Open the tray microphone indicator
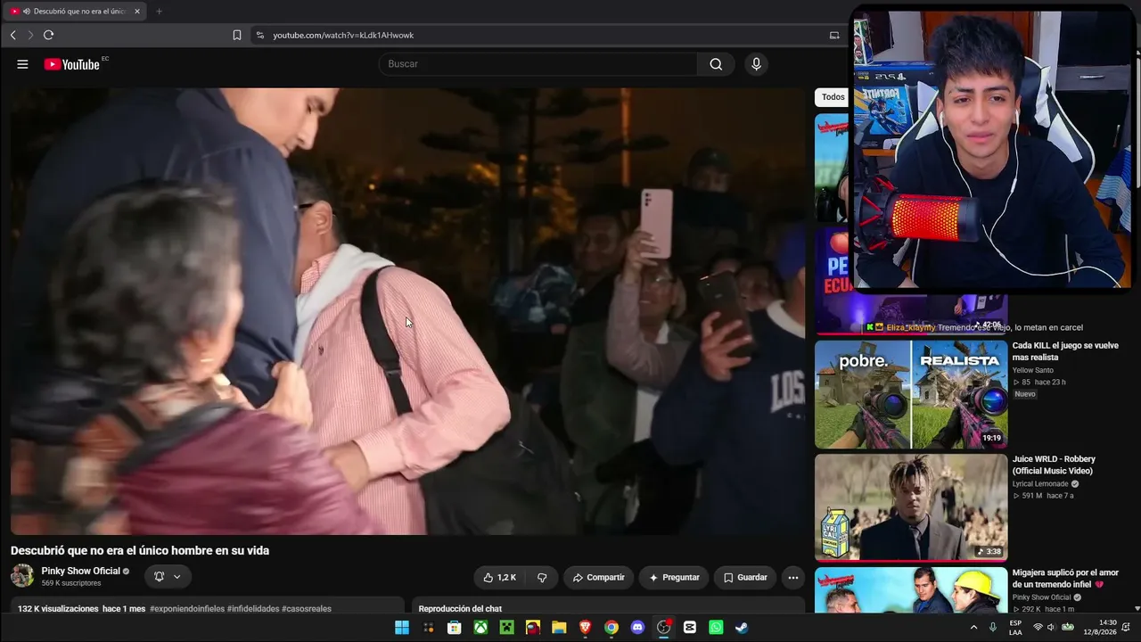 click(x=993, y=628)
